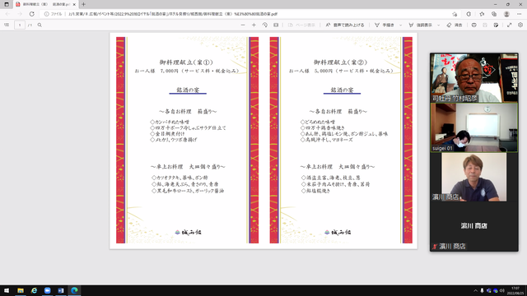Open File Explorer from taskbar
This screenshot has width=527, height=296.
[x=21, y=290]
